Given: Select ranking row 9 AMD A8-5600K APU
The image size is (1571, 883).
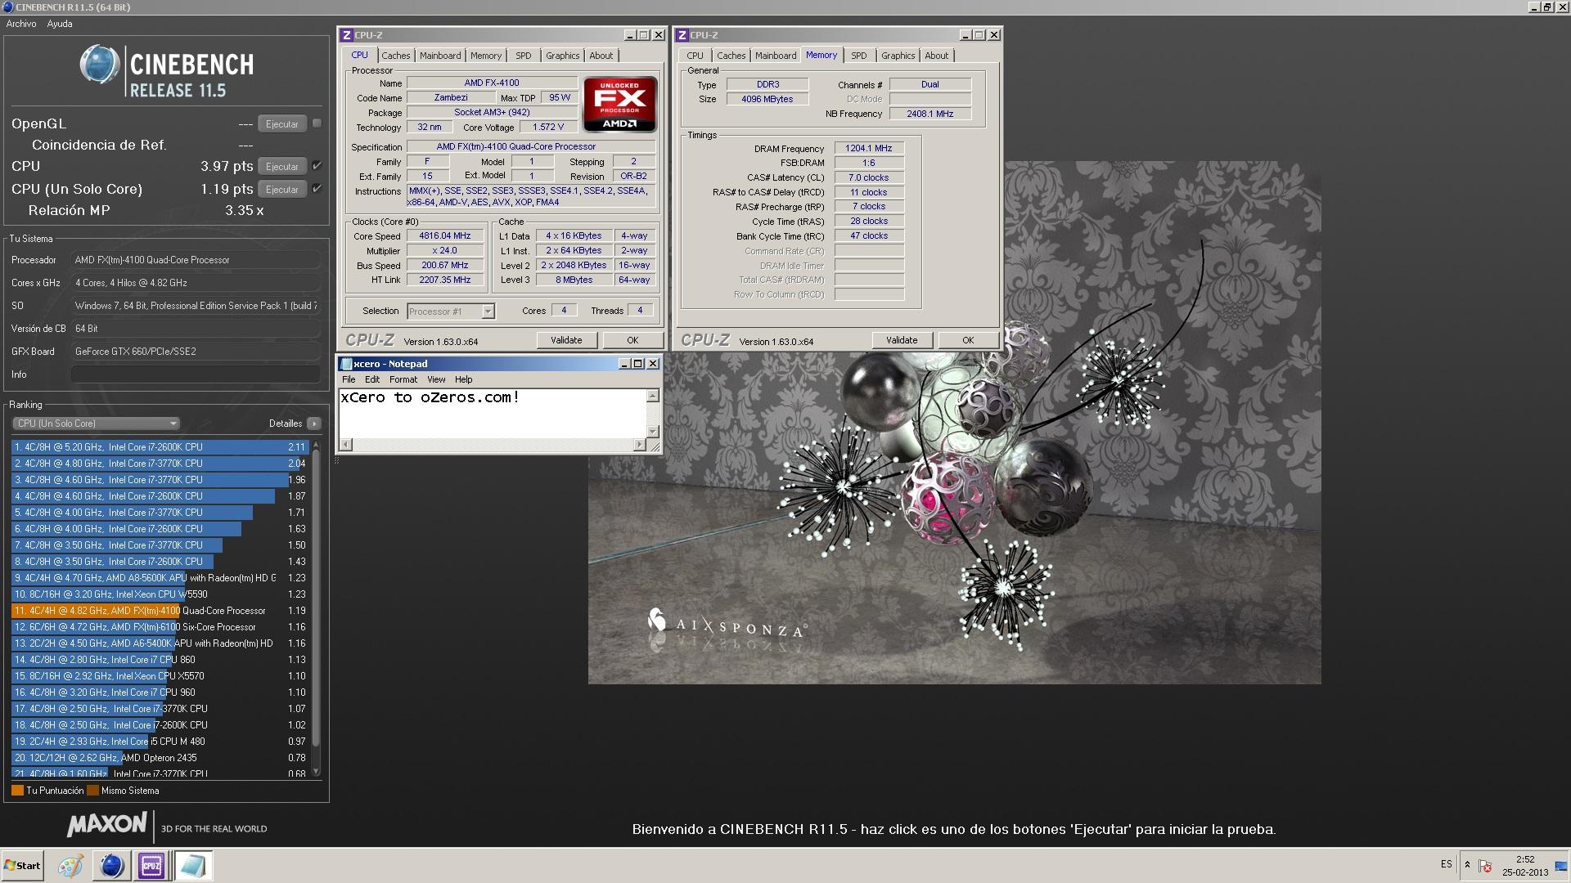Looking at the screenshot, I should (x=160, y=578).
